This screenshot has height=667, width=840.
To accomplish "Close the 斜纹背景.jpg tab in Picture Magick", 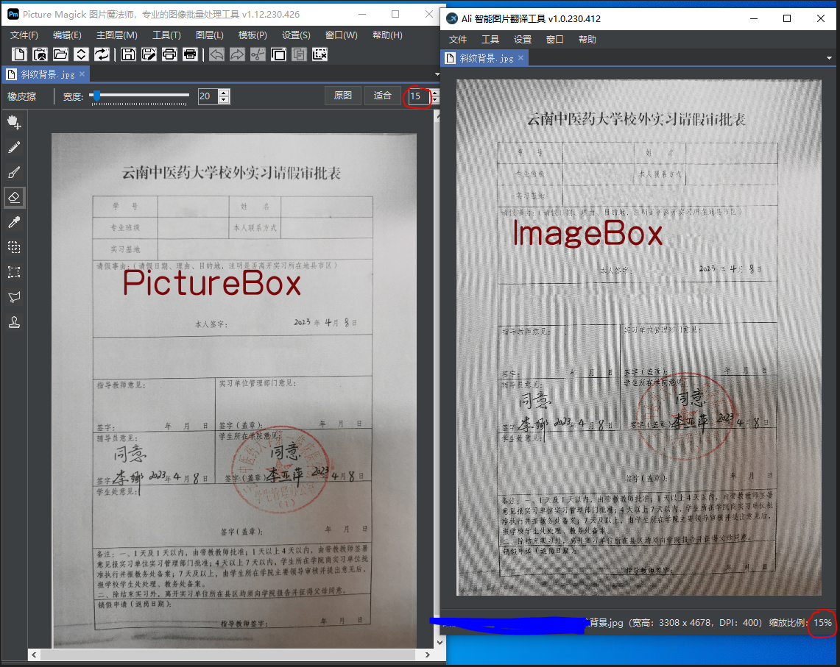I will tap(82, 74).
